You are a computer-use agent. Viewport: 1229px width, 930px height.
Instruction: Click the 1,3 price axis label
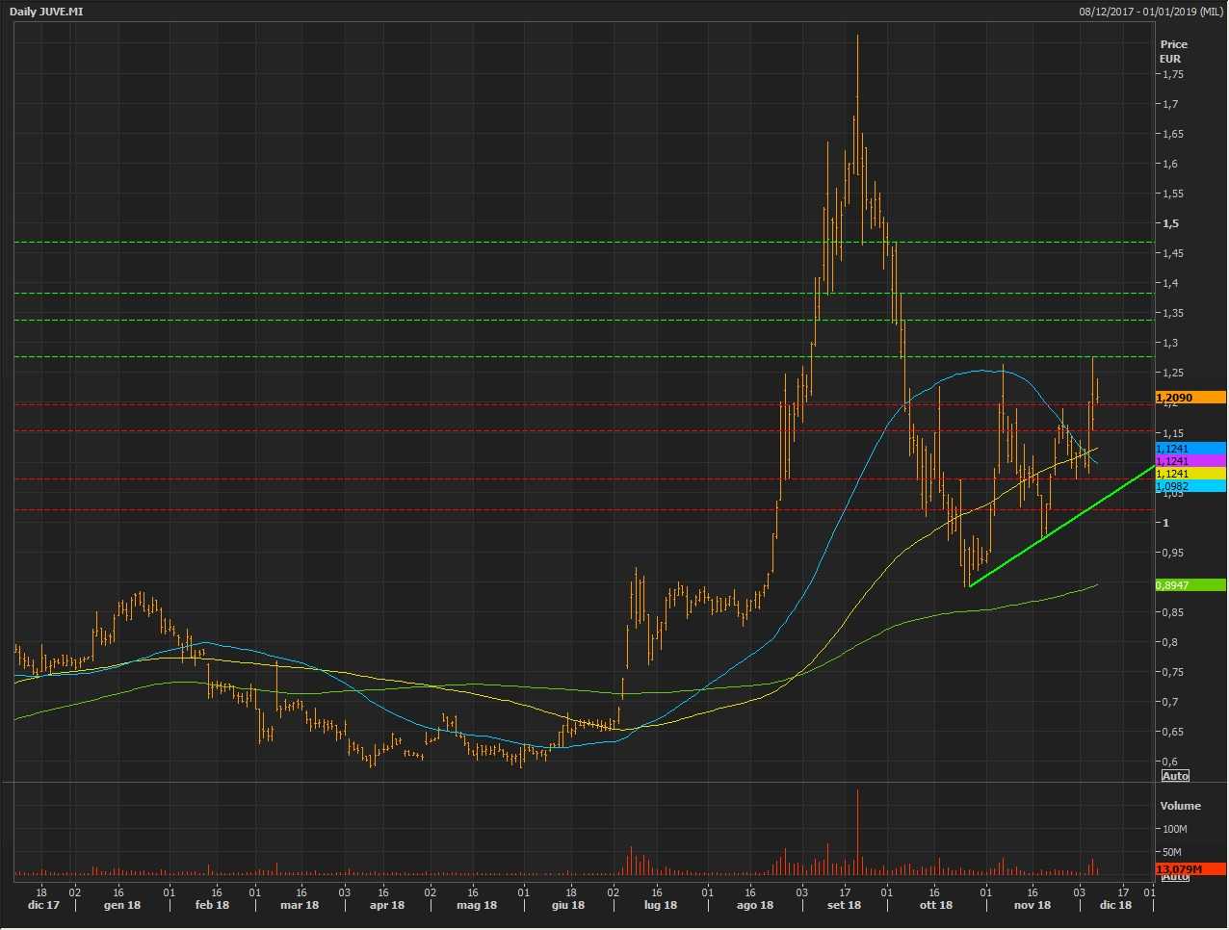(1170, 343)
